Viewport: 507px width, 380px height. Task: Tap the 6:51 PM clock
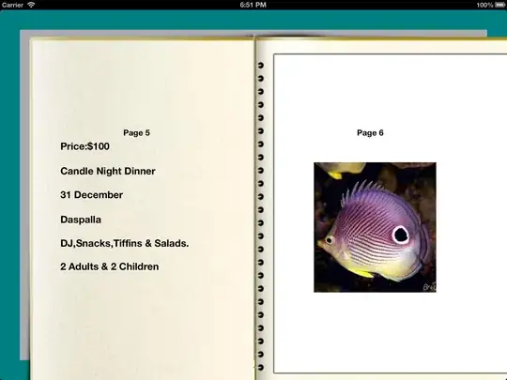click(253, 5)
